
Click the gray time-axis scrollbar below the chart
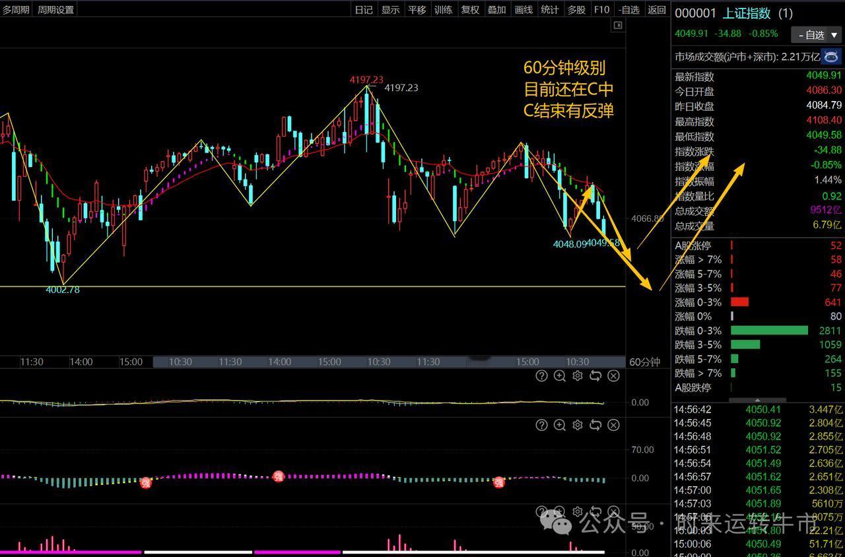(389, 362)
